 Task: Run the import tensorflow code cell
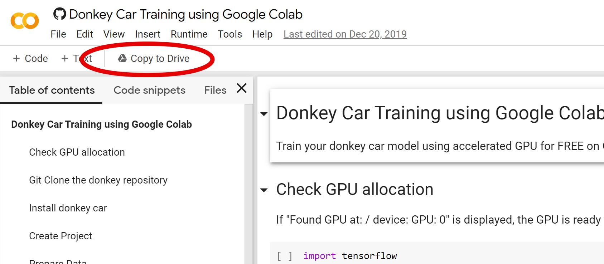click(285, 256)
